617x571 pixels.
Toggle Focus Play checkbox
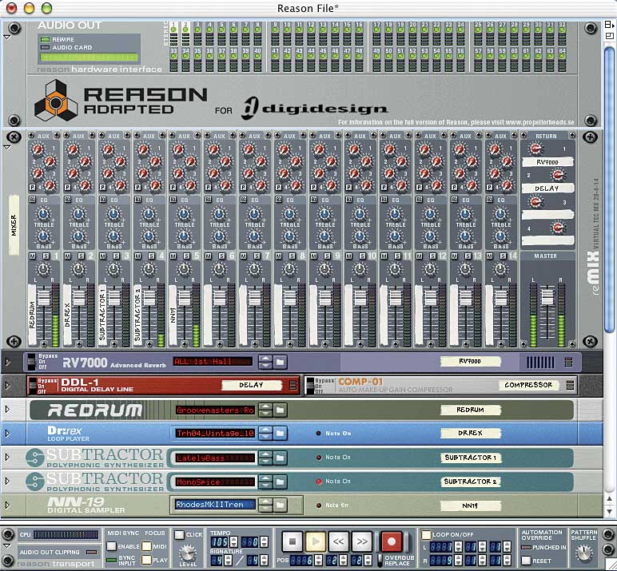147,560
